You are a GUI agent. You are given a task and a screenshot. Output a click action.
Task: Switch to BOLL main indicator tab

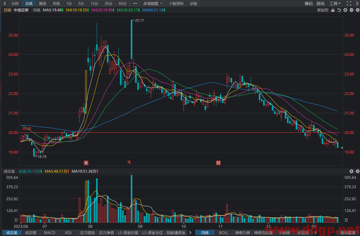coord(224,232)
